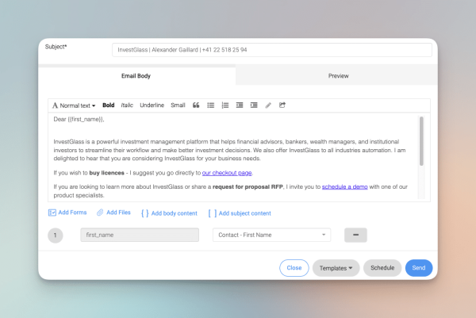Click the share link icon in toolbar
Image resolution: width=476 pixels, height=318 pixels.
point(282,105)
